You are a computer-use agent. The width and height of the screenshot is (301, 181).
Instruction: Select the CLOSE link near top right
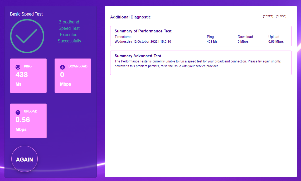click(x=281, y=16)
